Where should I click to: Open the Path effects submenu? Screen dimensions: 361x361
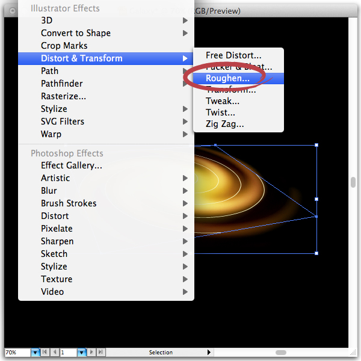(106, 71)
